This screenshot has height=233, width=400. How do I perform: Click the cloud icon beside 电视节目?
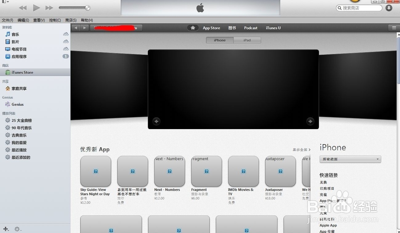[66, 49]
